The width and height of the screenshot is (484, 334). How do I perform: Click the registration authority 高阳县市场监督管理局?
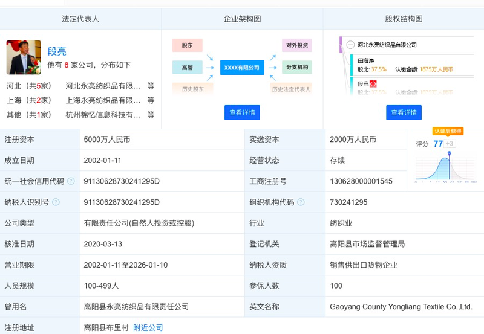point(367,244)
